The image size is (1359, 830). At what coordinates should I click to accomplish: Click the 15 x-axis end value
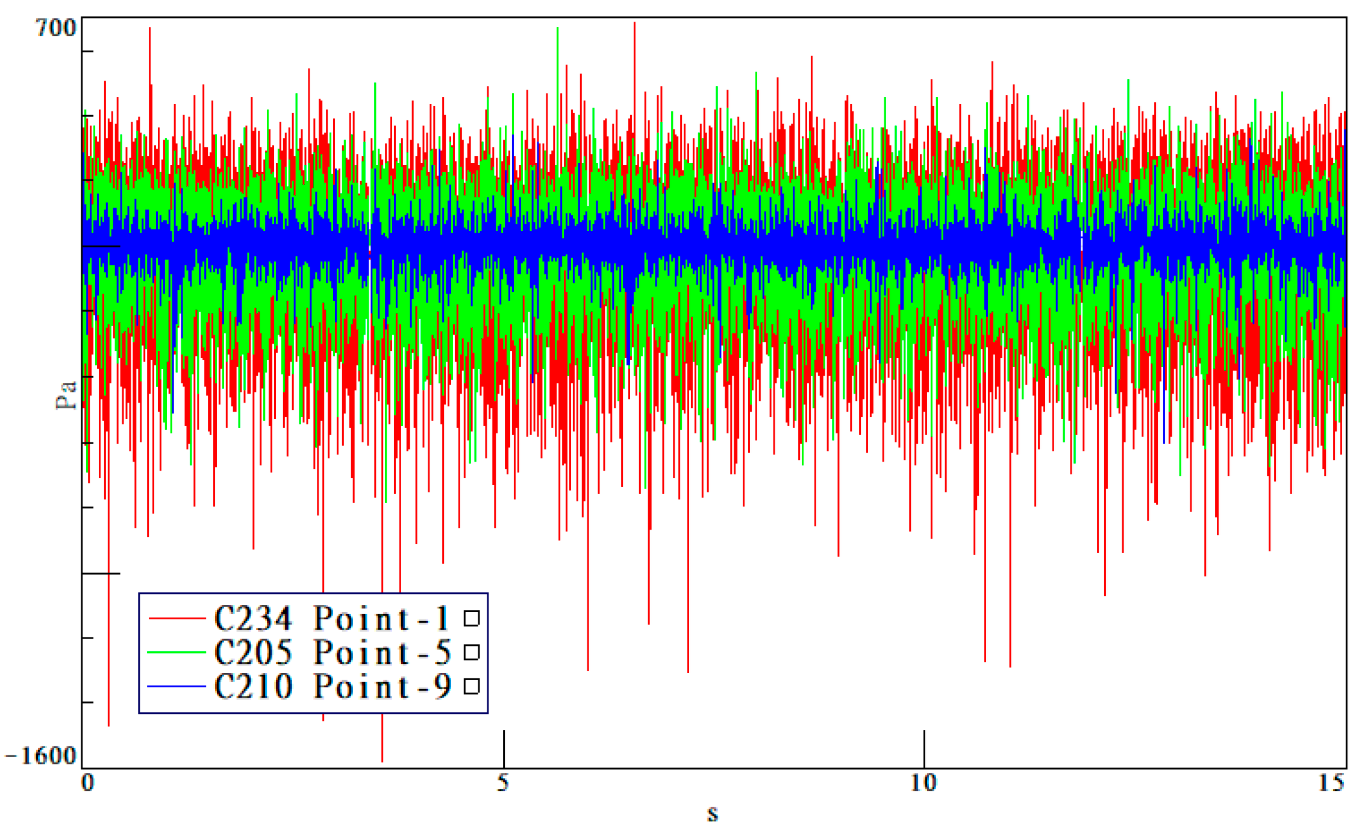pos(1331,782)
